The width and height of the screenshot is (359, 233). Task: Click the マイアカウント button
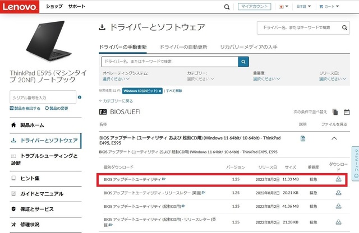click(254, 6)
